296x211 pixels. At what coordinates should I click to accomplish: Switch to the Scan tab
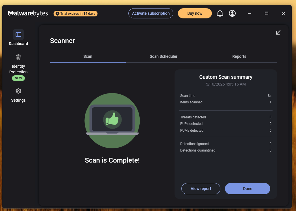(88, 56)
